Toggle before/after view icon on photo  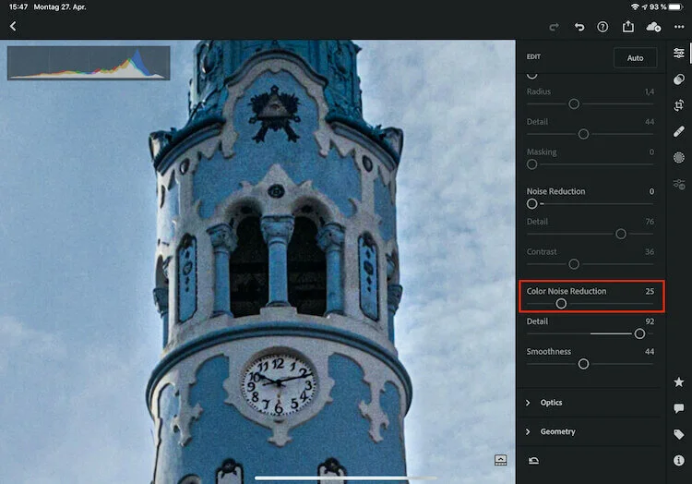point(500,460)
